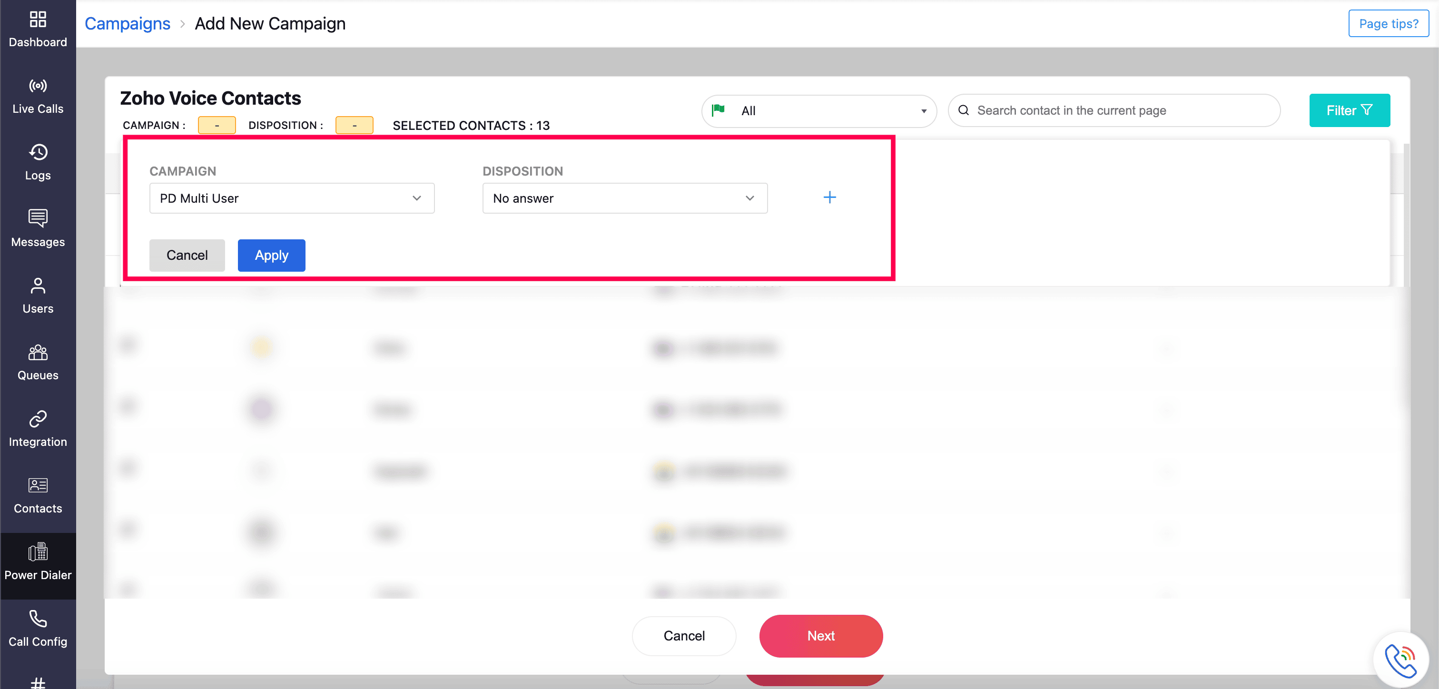1439x689 pixels.
Task: Expand the PD Multi User campaign dropdown
Action: click(292, 198)
